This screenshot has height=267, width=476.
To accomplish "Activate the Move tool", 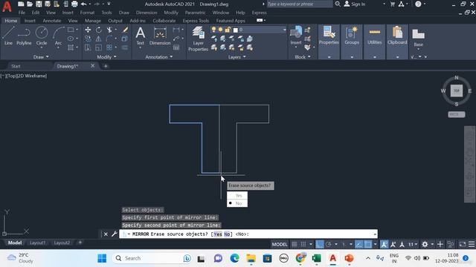I will (88, 30).
